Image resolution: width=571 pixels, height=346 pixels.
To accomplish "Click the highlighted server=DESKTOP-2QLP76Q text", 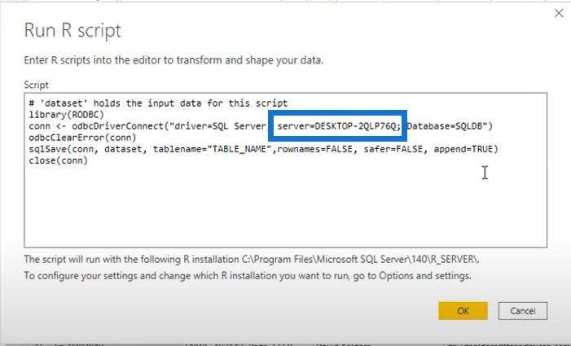I will coord(339,126).
